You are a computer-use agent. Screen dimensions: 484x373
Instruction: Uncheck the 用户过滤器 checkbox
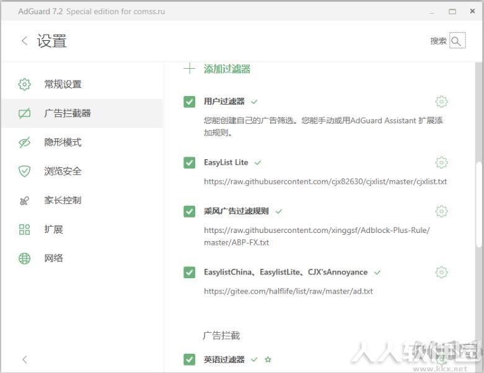point(189,102)
